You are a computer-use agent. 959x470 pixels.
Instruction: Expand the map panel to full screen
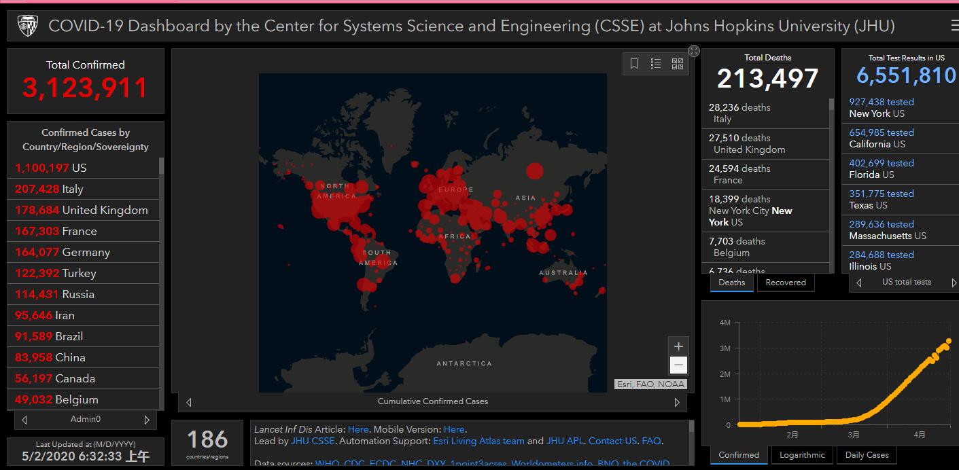click(x=693, y=51)
